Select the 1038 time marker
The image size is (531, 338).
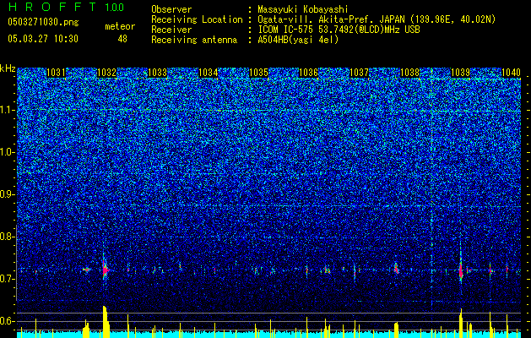[409, 73]
